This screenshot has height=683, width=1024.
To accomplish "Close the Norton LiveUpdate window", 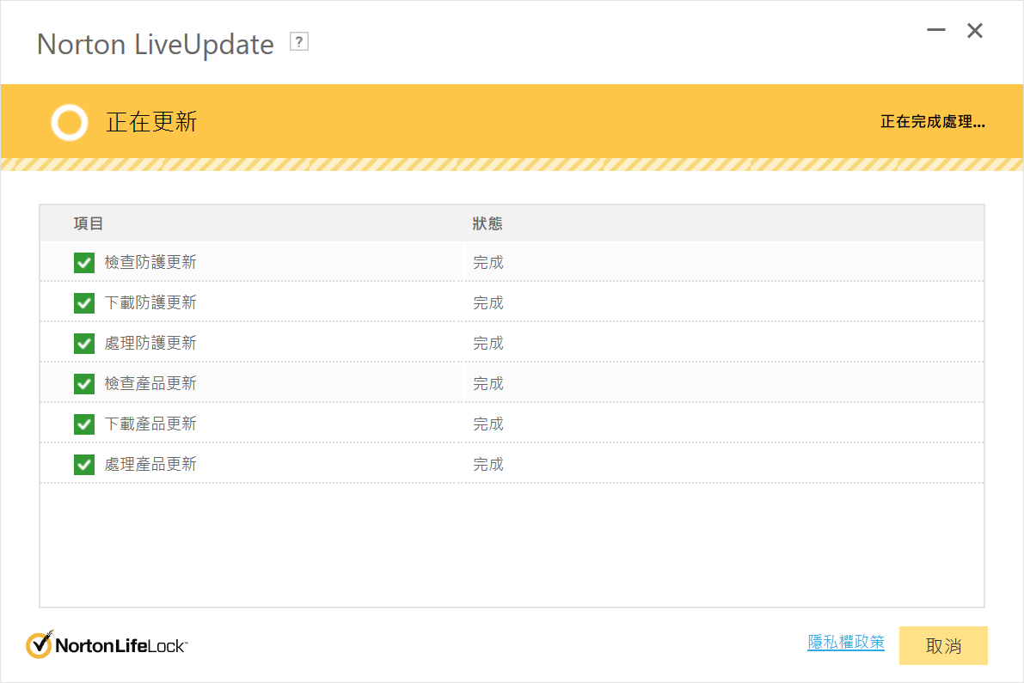I will 975,31.
